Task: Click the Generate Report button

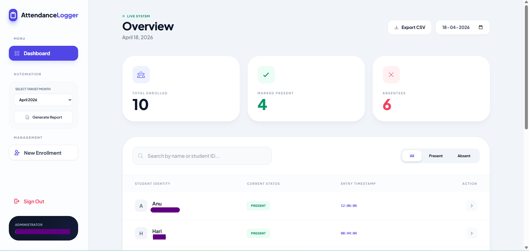Action: pos(43,117)
